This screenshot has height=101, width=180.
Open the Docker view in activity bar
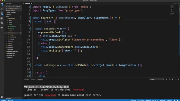2,27
